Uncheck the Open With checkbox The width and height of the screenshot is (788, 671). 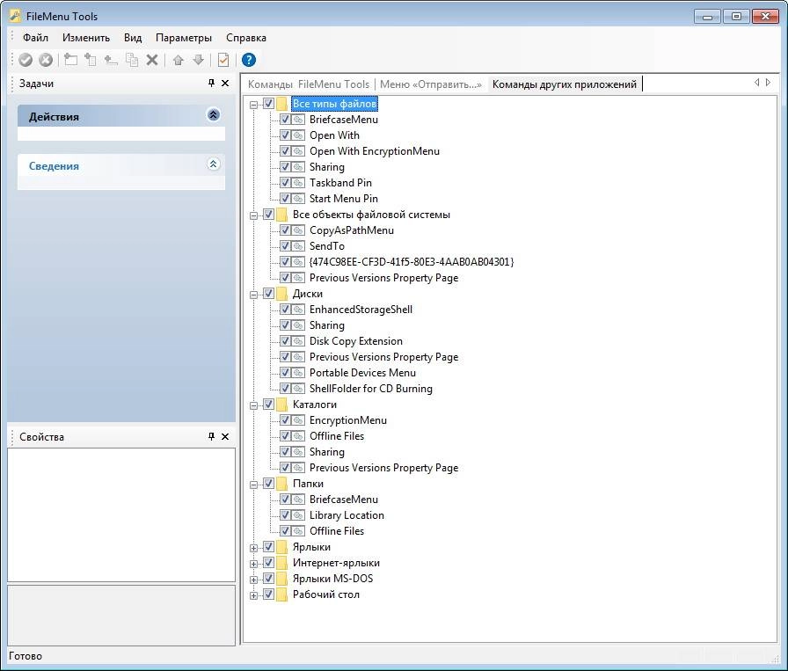point(285,135)
